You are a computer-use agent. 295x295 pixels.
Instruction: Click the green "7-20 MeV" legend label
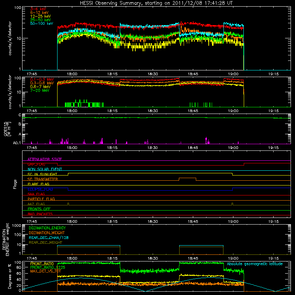(40, 90)
